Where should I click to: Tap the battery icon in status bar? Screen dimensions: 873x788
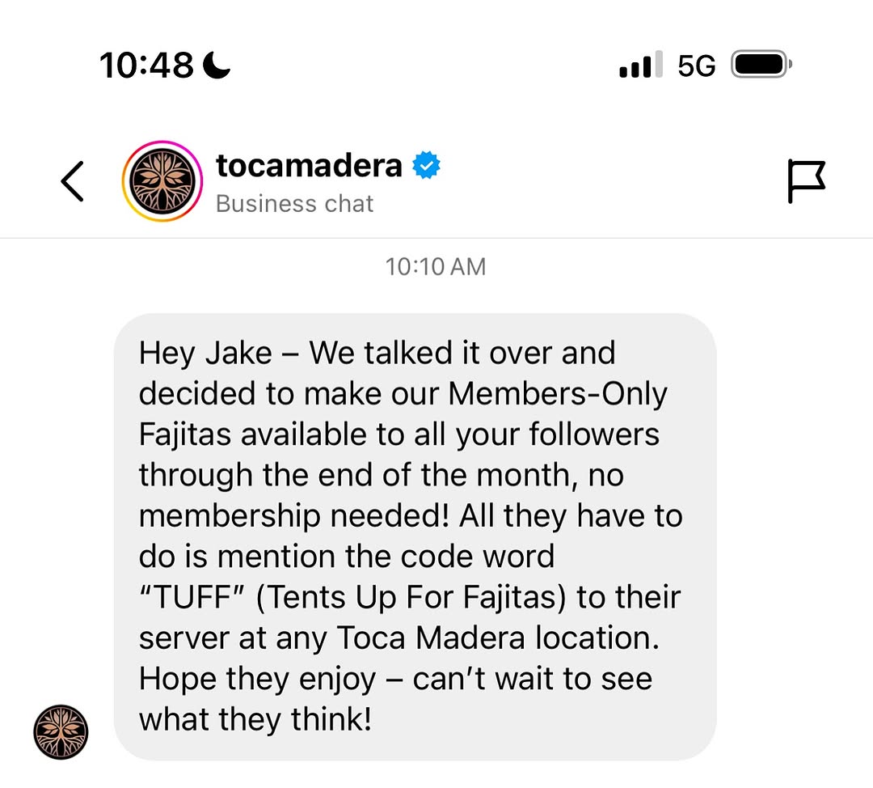click(x=761, y=65)
